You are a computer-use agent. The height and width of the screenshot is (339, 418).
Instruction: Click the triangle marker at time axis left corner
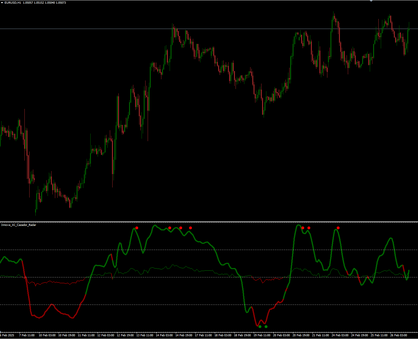tap(1, 331)
